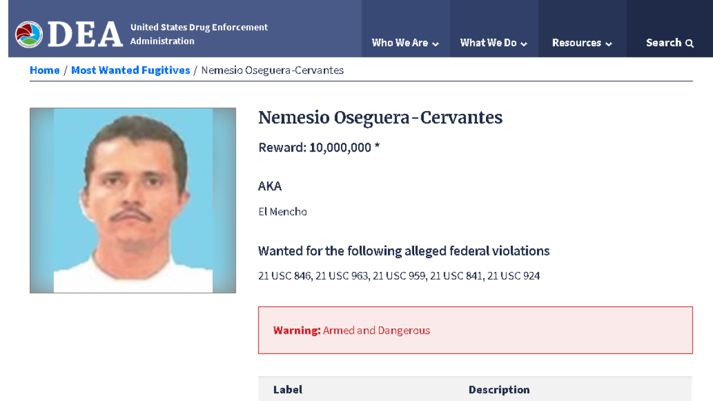Click the magnifying glass search icon
This screenshot has height=401, width=713.
pos(689,43)
